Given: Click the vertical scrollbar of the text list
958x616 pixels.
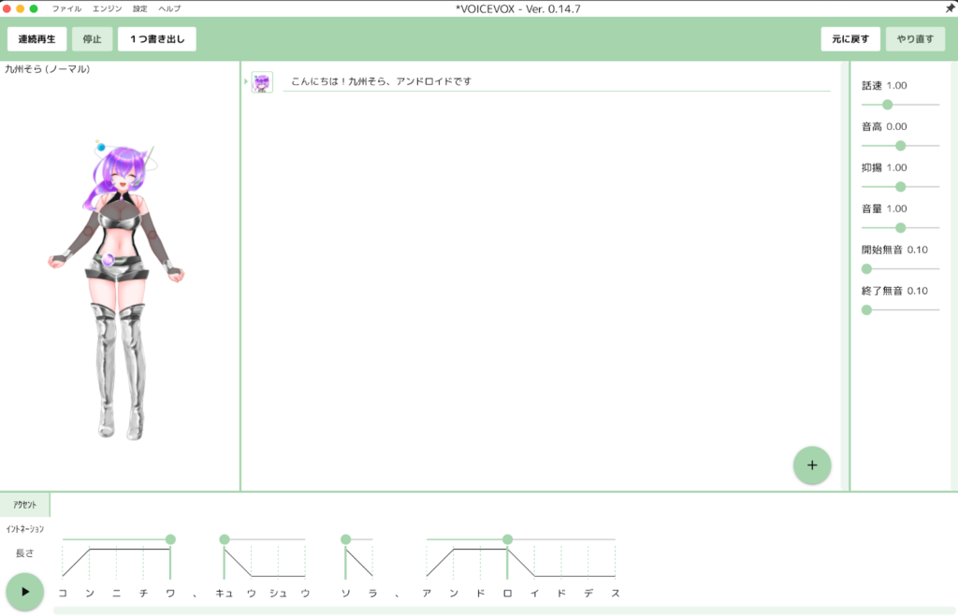Looking at the screenshot, I should click(845, 276).
